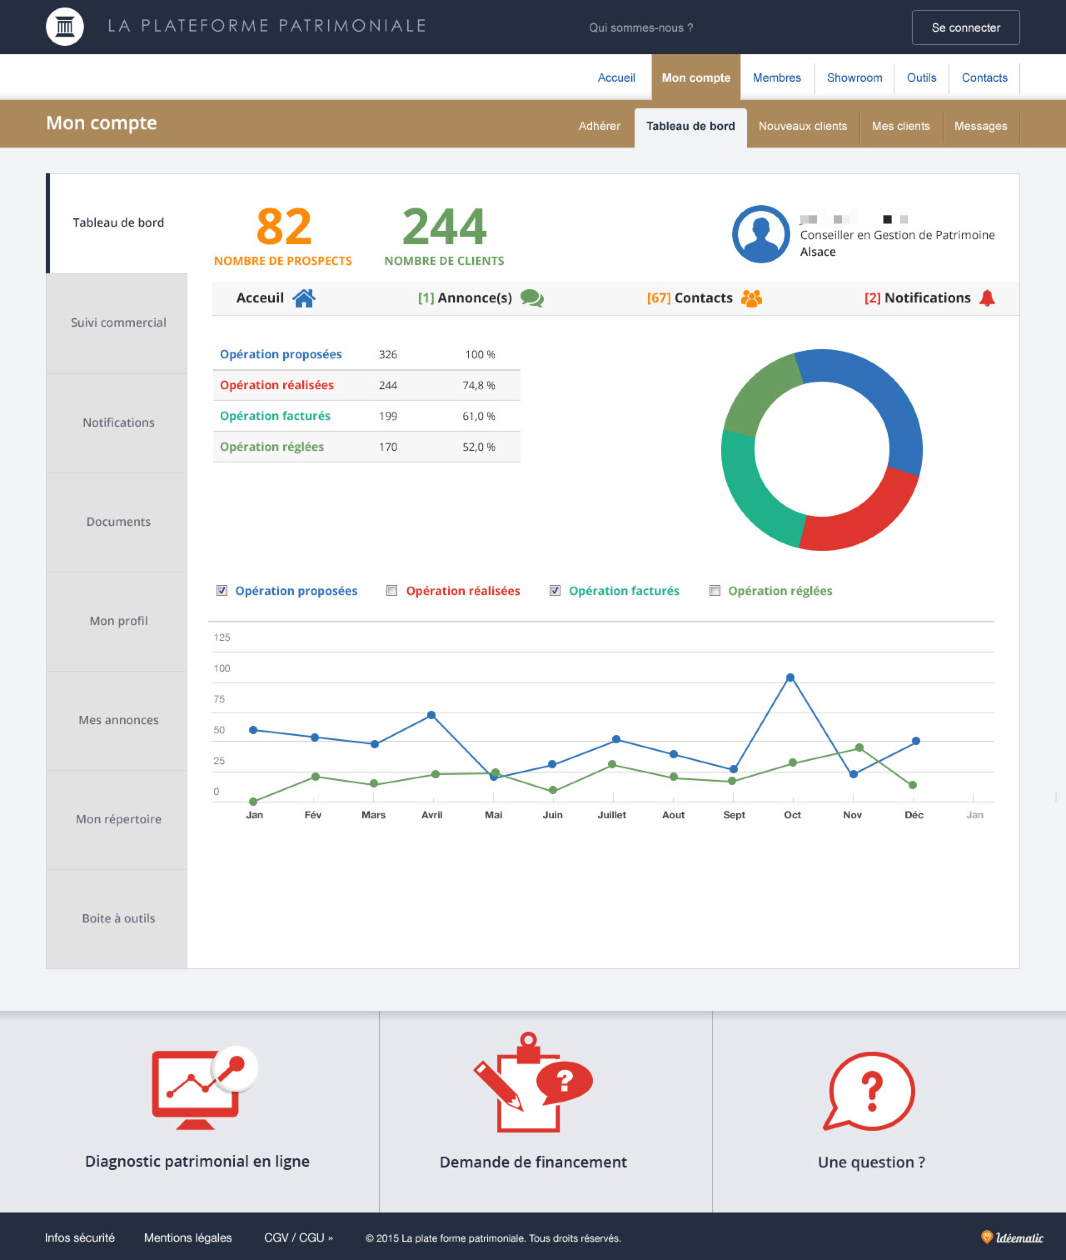The height and width of the screenshot is (1260, 1066).
Task: Click the Acceuil label in dashboard bar
Action: [x=259, y=297]
